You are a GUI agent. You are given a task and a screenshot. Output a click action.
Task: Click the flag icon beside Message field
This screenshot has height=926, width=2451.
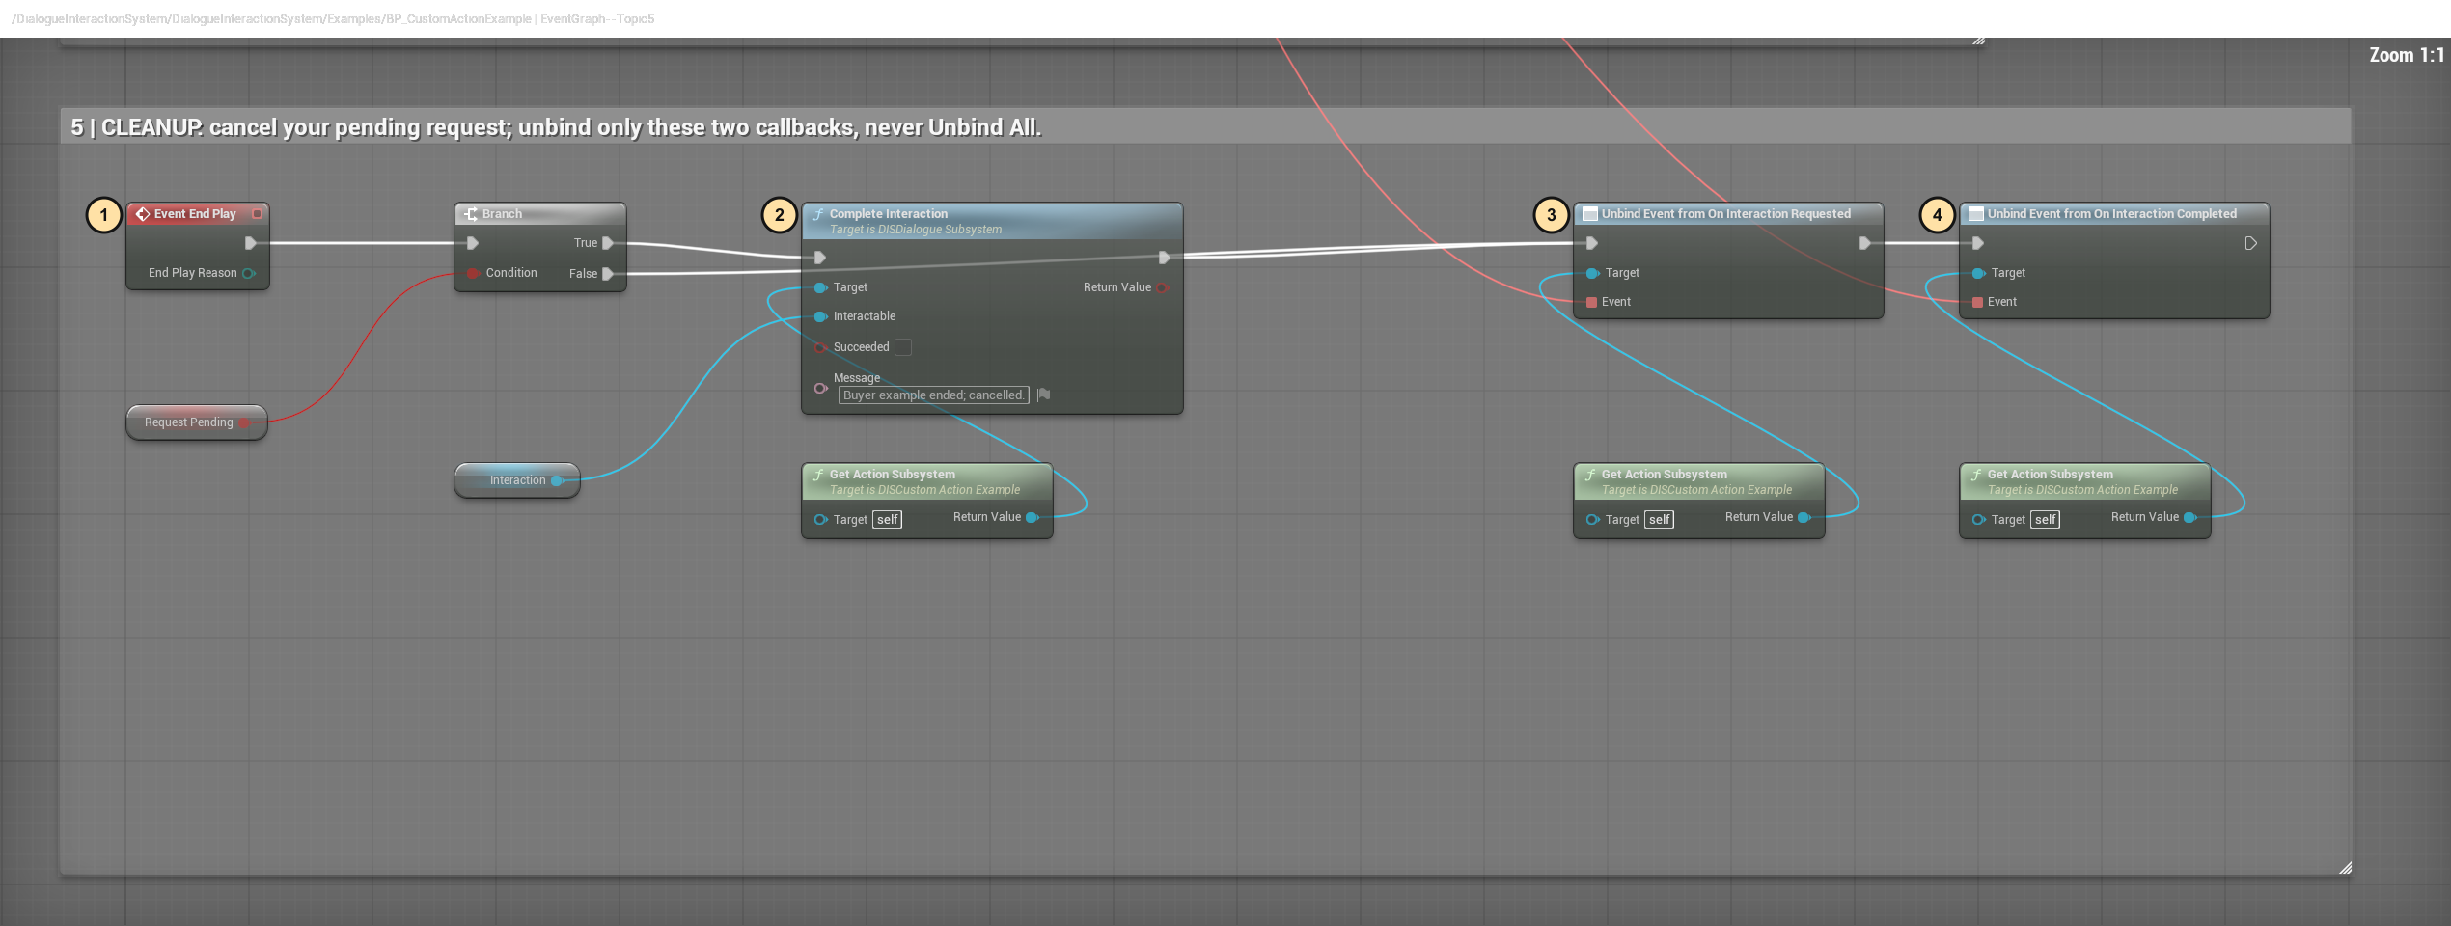pos(1043,395)
